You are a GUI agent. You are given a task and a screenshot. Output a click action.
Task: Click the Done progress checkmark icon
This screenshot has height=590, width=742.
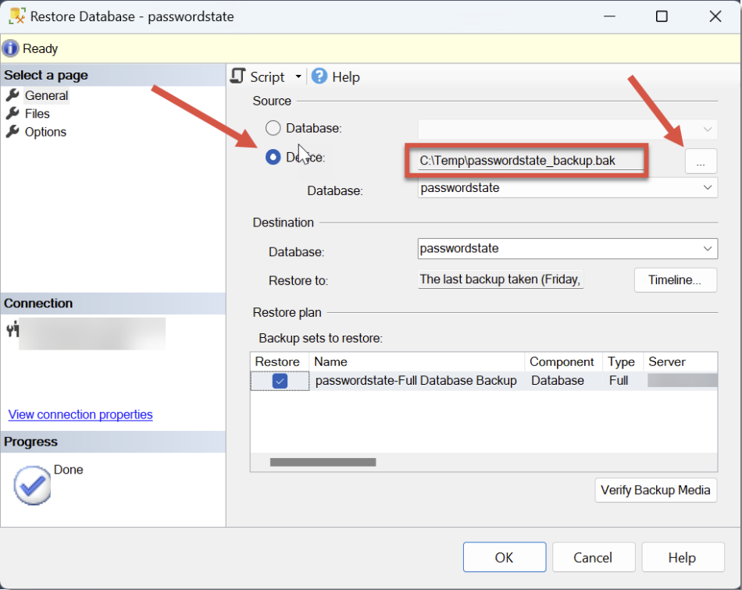(x=32, y=485)
